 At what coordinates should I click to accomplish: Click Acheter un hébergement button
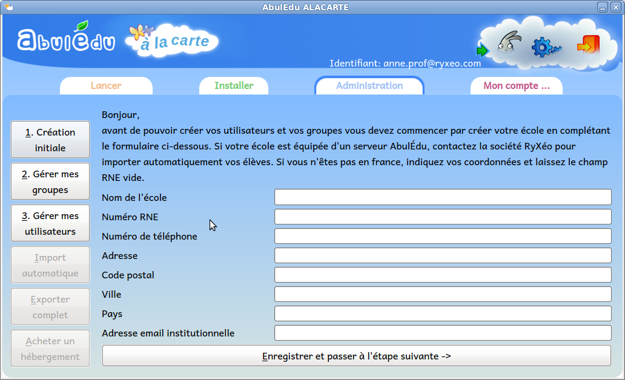pos(50,349)
